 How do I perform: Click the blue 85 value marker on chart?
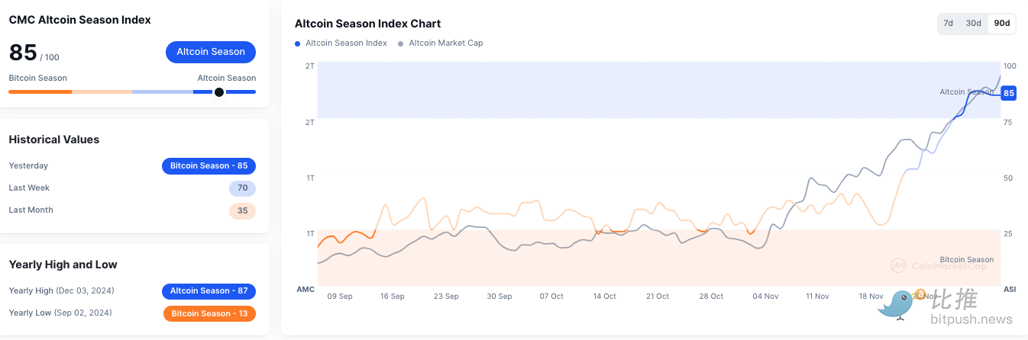[x=1008, y=93]
